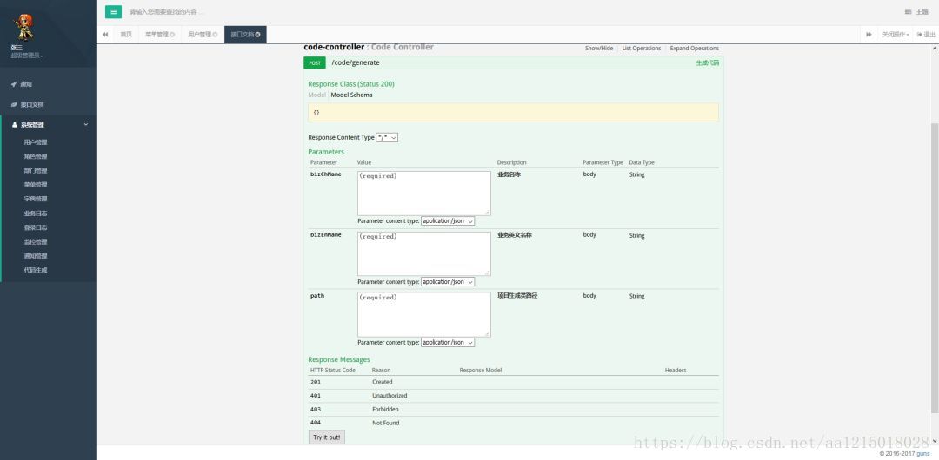Click the 通知 paper-plane icon in the sidebar
The image size is (939, 460).
click(x=14, y=84)
